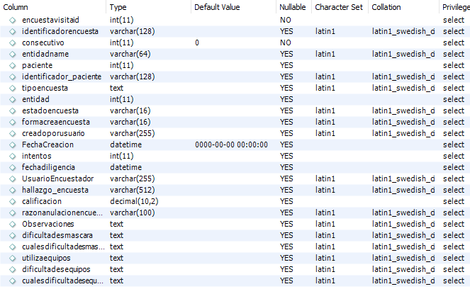470x289 pixels.
Task: Select the identificadorencuesta column row
Action: [x=235, y=31]
